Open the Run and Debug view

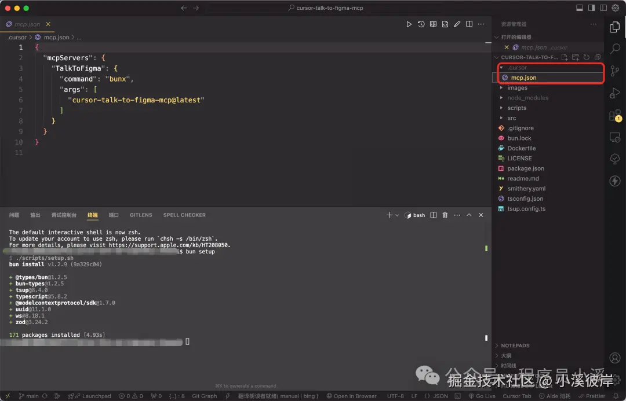pos(615,93)
